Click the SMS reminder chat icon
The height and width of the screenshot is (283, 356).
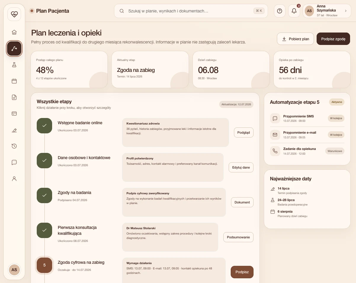click(x=275, y=118)
